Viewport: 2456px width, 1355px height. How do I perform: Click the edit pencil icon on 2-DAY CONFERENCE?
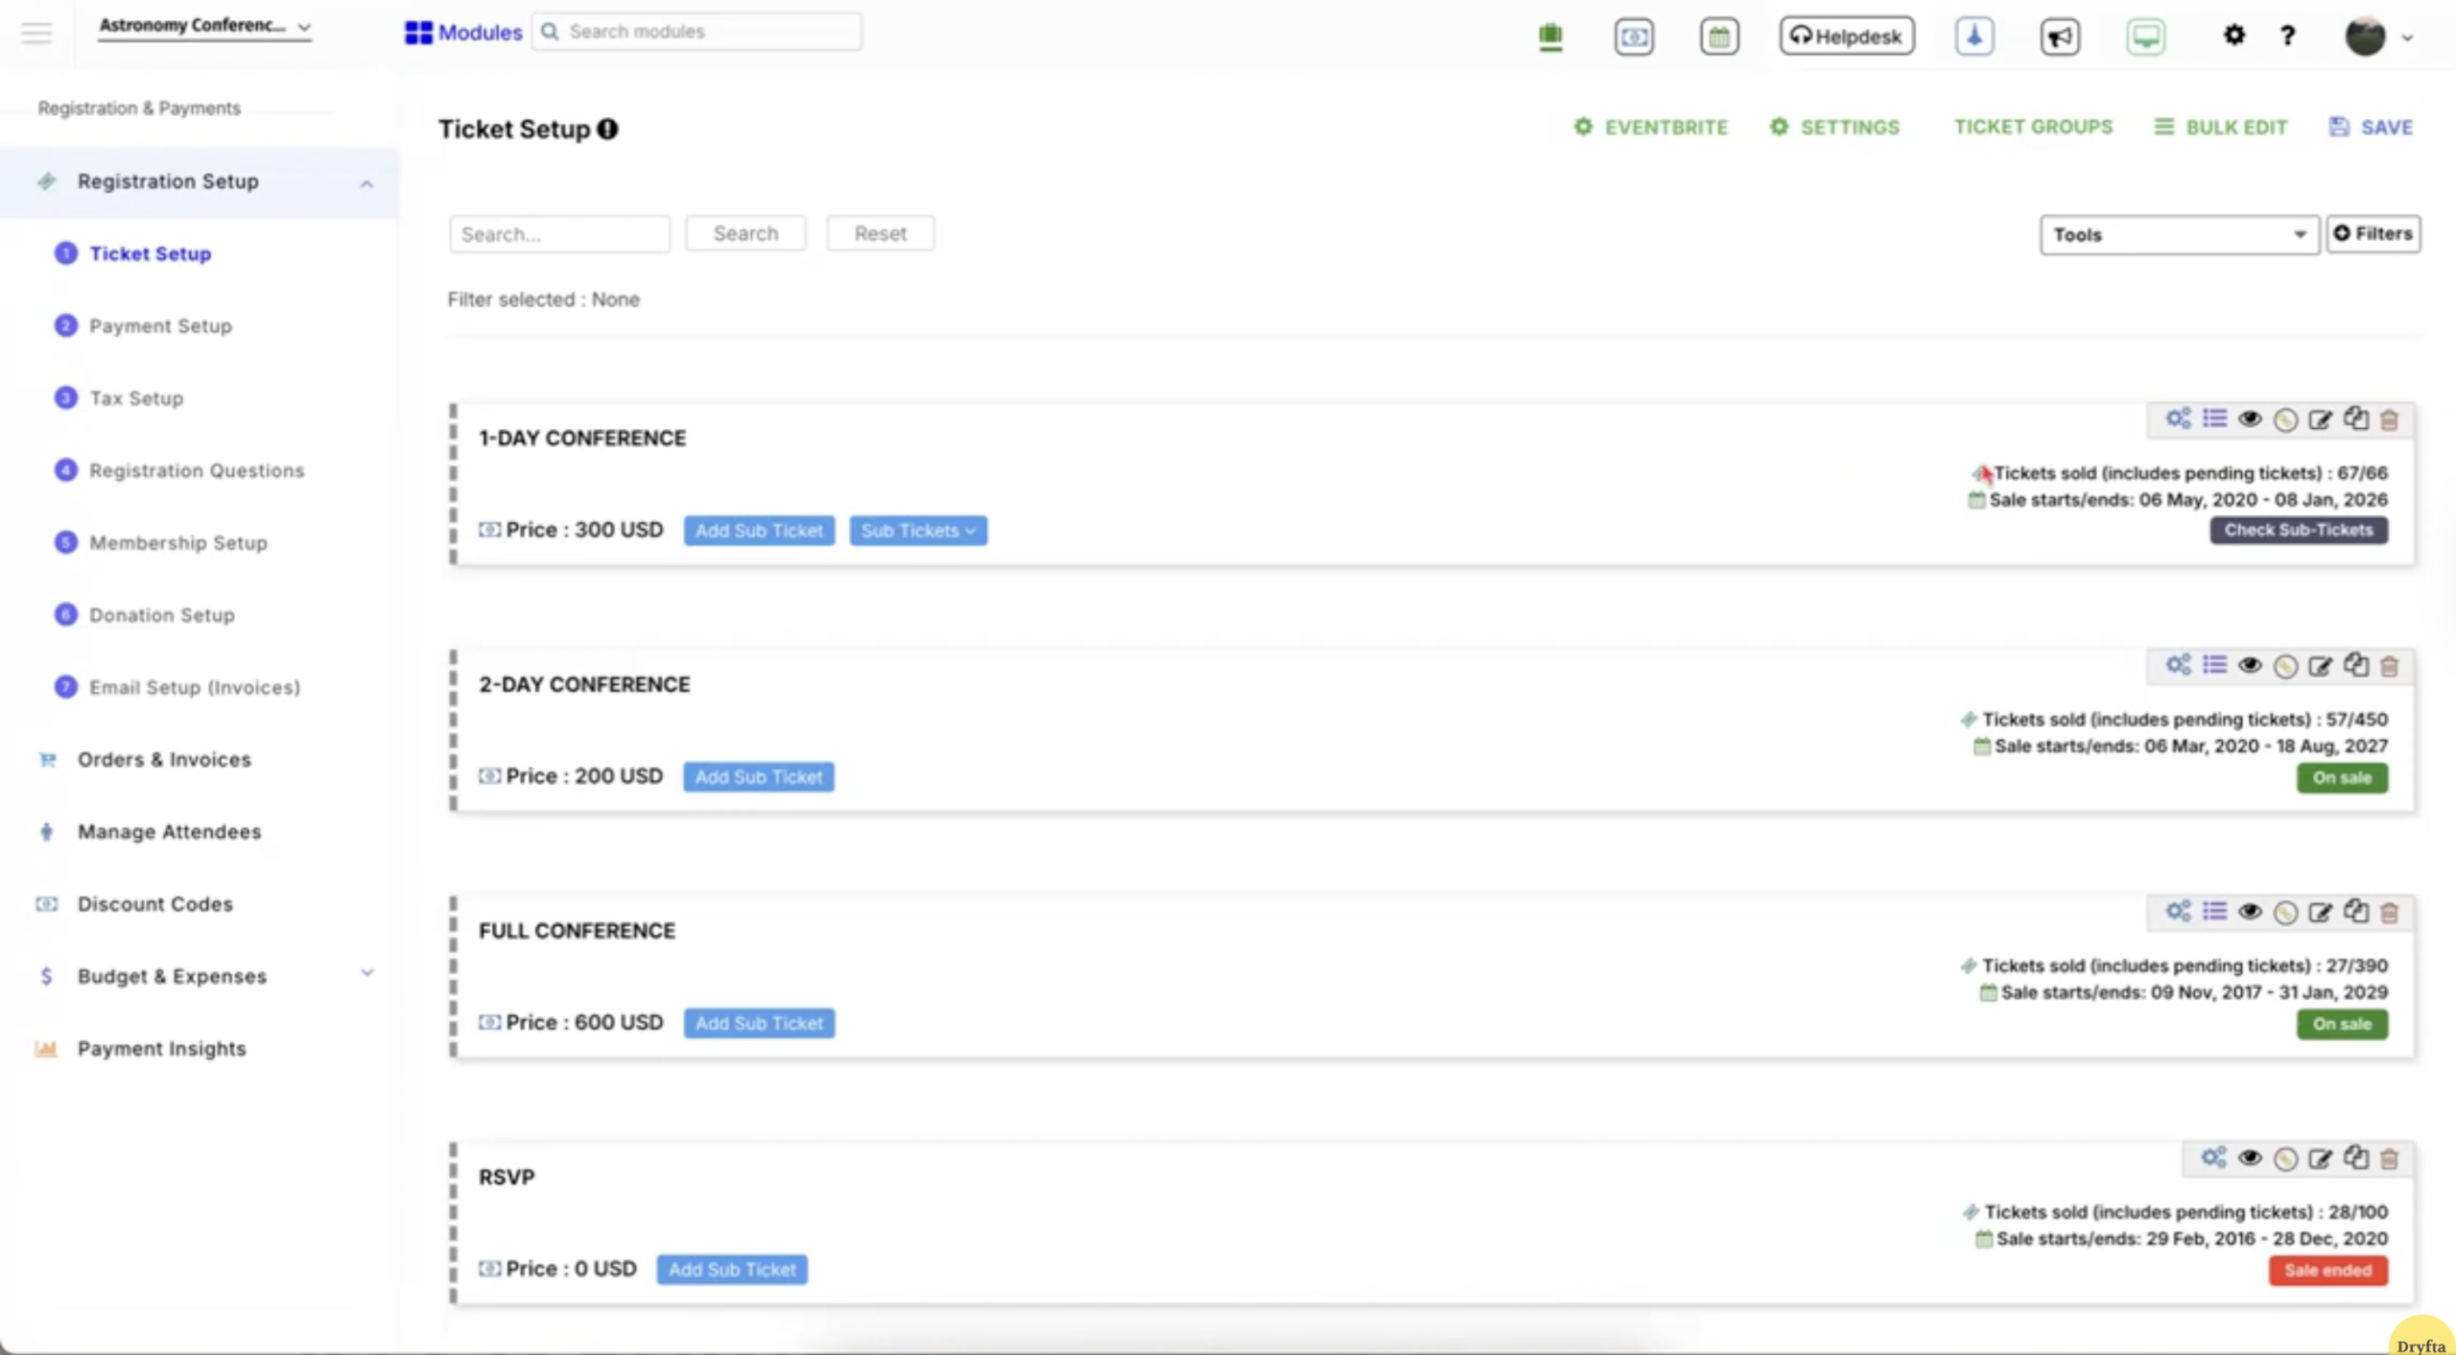click(2320, 666)
